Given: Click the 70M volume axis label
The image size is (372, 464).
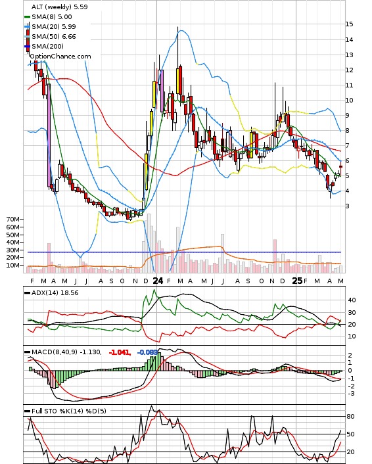Looking at the screenshot, I should 13,220.
